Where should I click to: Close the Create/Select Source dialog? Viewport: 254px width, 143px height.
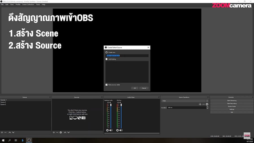click(x=148, y=47)
